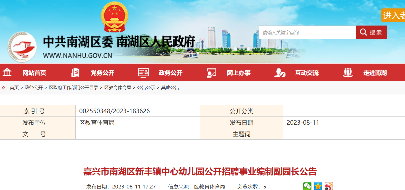Image resolution: width=405 pixels, height=190 pixels.
Task: Click the Nanhu round logo
Action: pos(22,47)
